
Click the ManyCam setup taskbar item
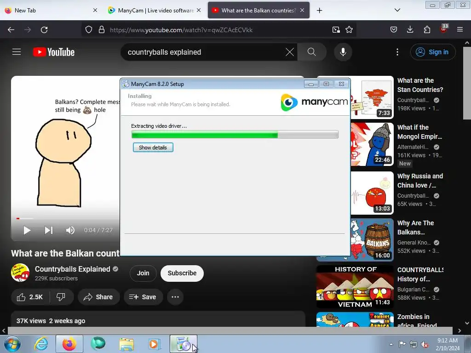click(x=184, y=344)
